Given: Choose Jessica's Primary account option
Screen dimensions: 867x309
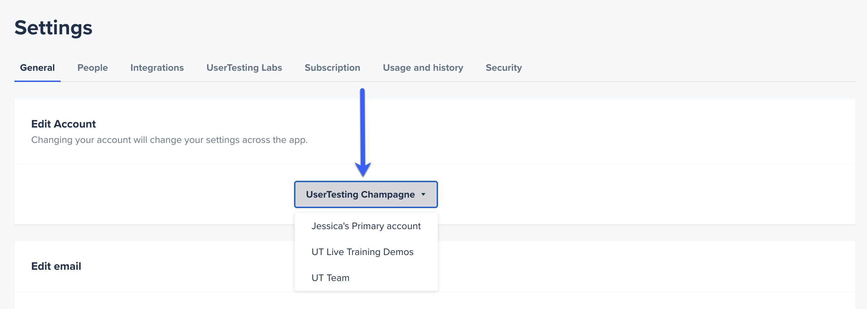Looking at the screenshot, I should point(366,226).
